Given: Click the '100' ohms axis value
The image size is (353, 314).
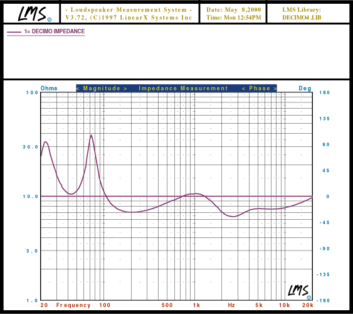Looking at the screenshot, I should click(32, 93).
